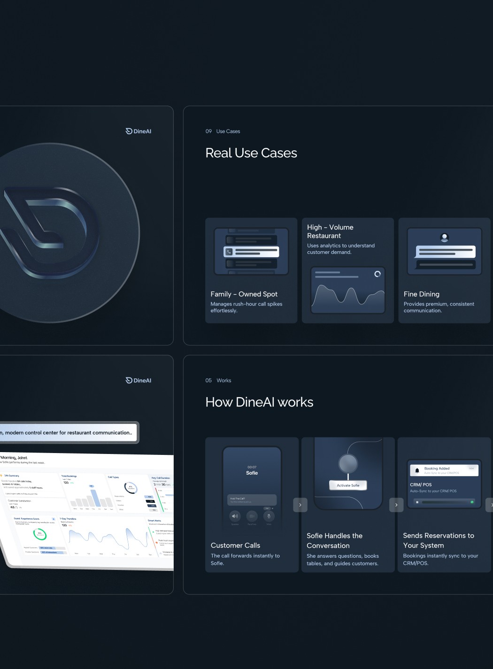Click the 'Real Use Cases' heading
The image size is (493, 669).
click(251, 153)
